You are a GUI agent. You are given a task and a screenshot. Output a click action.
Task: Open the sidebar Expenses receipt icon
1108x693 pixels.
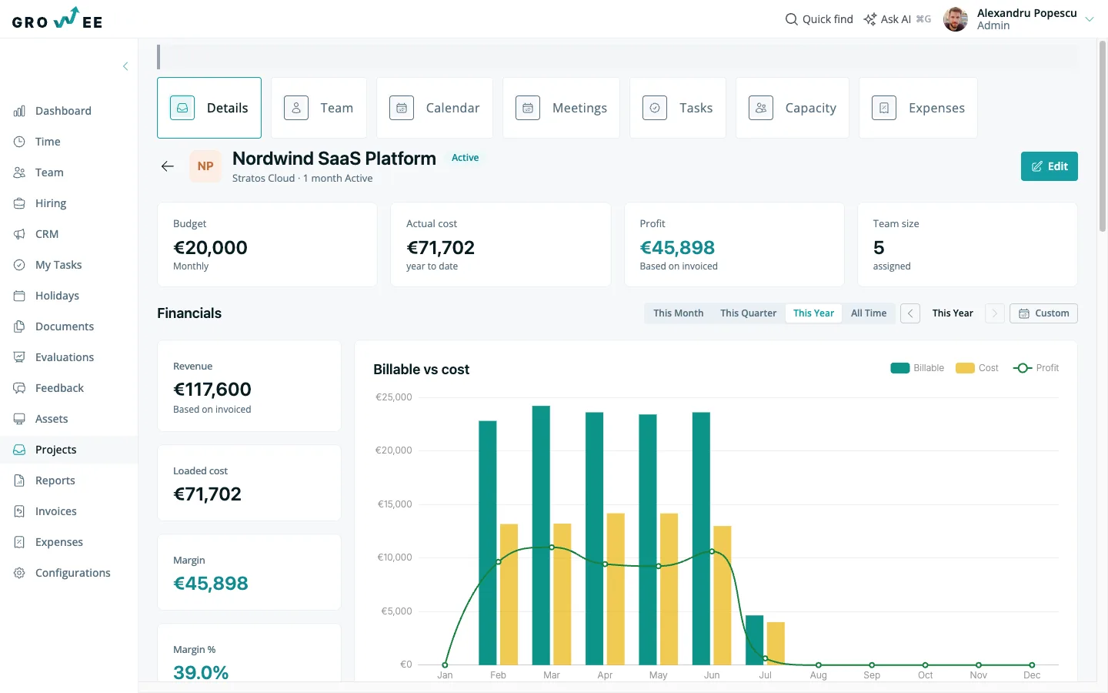click(x=19, y=542)
